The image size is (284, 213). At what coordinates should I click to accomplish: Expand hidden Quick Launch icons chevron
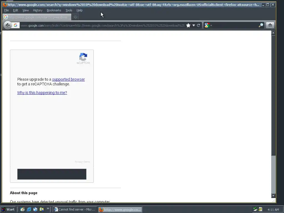(48, 209)
